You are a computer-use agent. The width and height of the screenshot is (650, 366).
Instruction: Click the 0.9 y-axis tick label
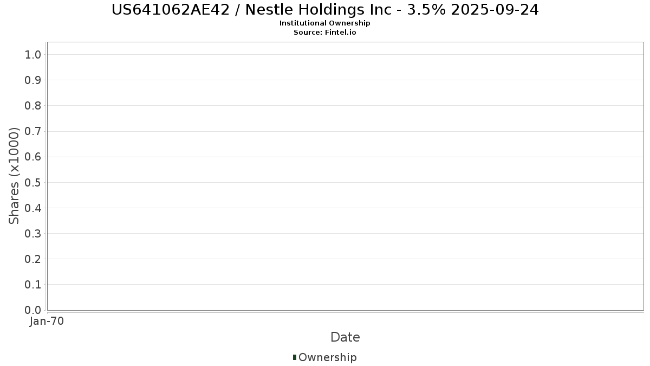coord(33,80)
